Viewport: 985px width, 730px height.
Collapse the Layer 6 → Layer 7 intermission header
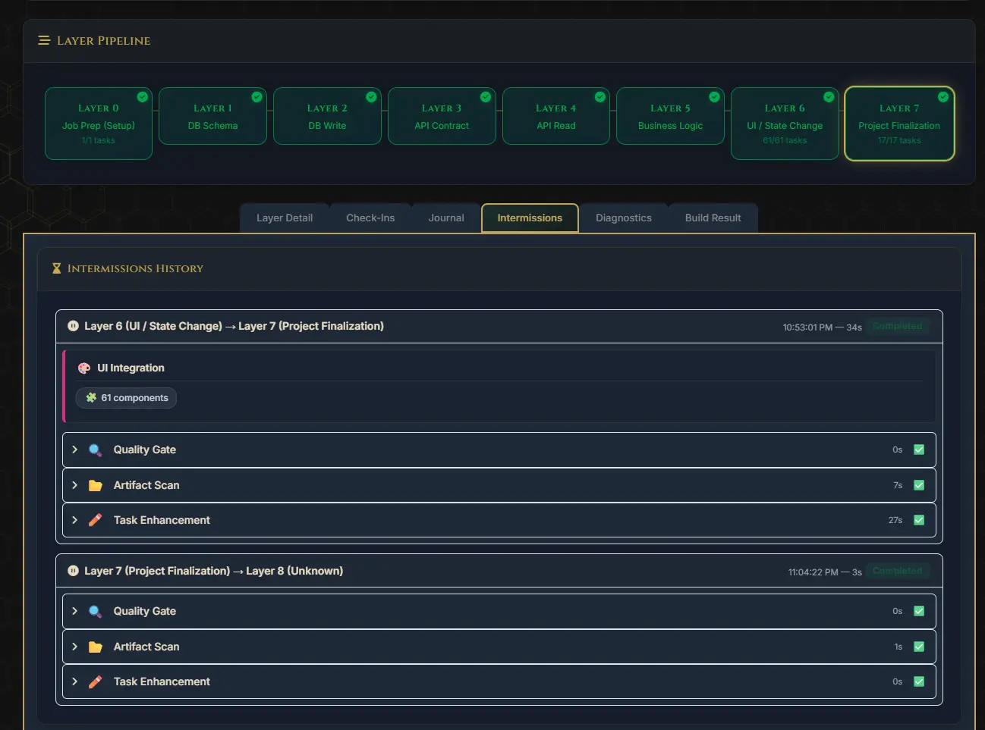(499, 327)
